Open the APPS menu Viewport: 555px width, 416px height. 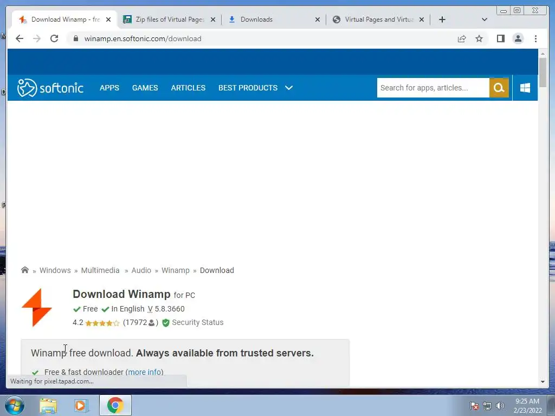[109, 88]
